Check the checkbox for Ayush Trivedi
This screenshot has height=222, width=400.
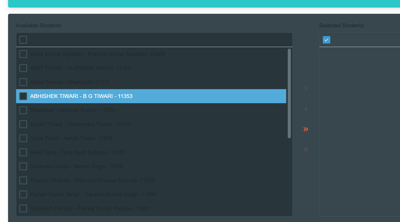tap(23, 124)
